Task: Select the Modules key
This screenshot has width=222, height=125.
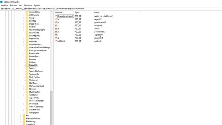Action: click(x=33, y=42)
